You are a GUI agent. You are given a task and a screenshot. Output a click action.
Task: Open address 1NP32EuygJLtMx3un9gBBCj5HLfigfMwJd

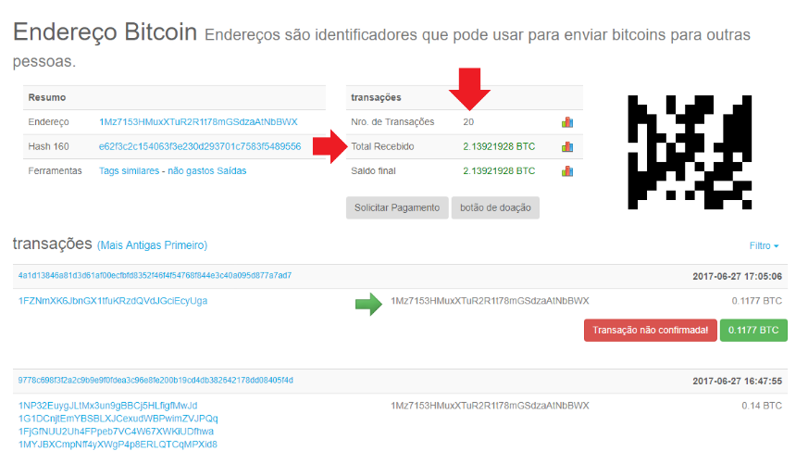[107, 406]
